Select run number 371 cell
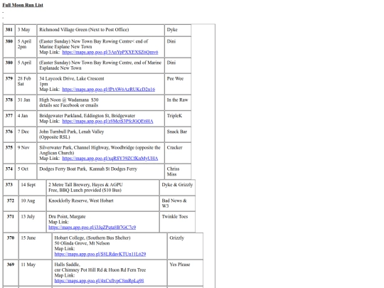 click(x=11, y=222)
